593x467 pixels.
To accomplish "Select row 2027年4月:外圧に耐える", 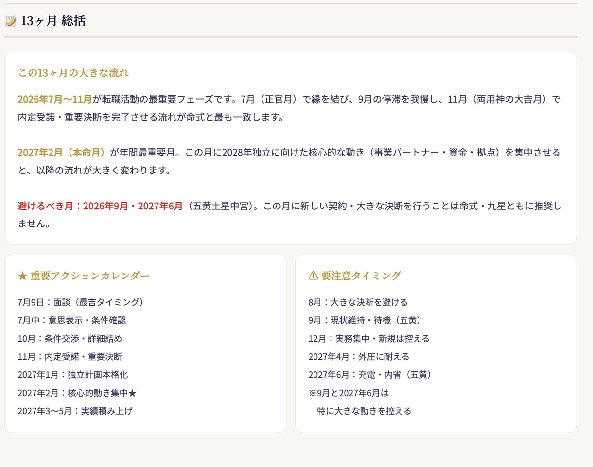I will (359, 357).
